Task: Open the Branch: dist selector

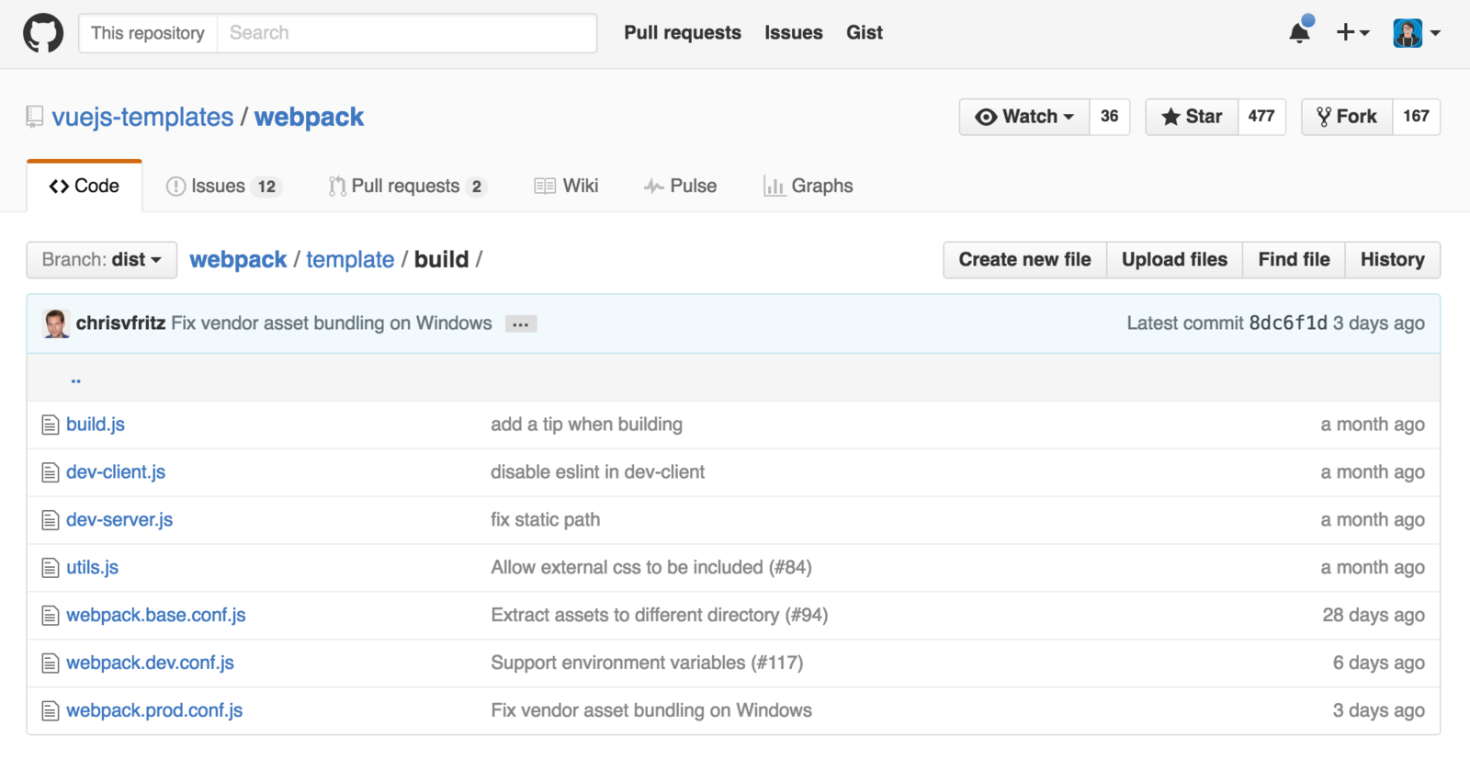Action: (101, 260)
